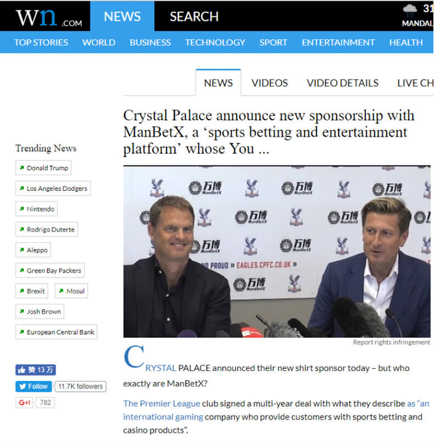This screenshot has width=435, height=443.
Task: Go to the TECHNOLOGY category
Action: [x=215, y=42]
